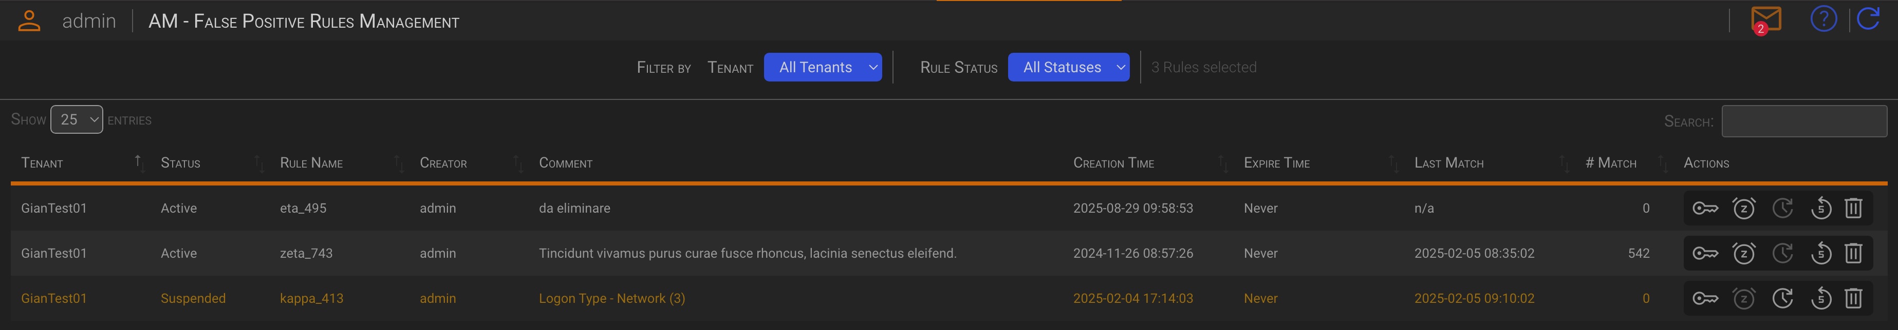Delete the zeta_743 rule via trash icon
The image size is (1898, 330).
(1853, 254)
